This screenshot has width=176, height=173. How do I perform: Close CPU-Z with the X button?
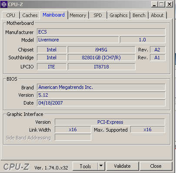pyautogui.click(x=169, y=4)
